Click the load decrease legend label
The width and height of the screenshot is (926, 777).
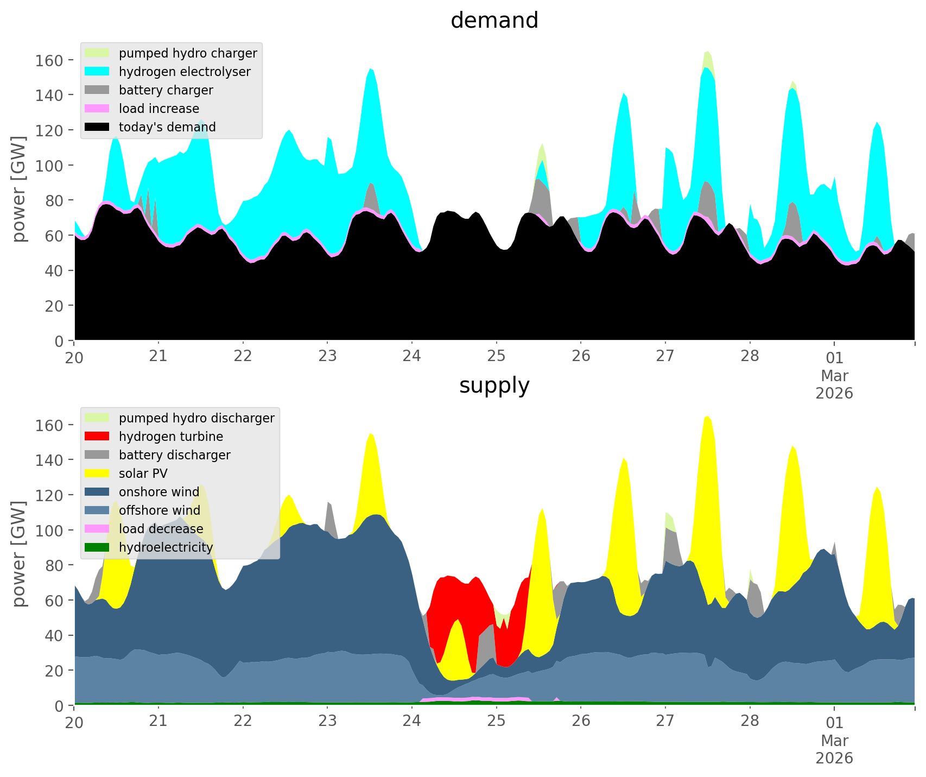(x=161, y=529)
